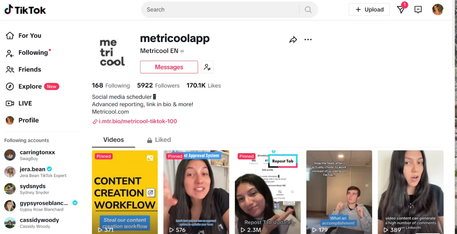Click the TikTok logo
This screenshot has height=234, width=457.
[x=25, y=10]
